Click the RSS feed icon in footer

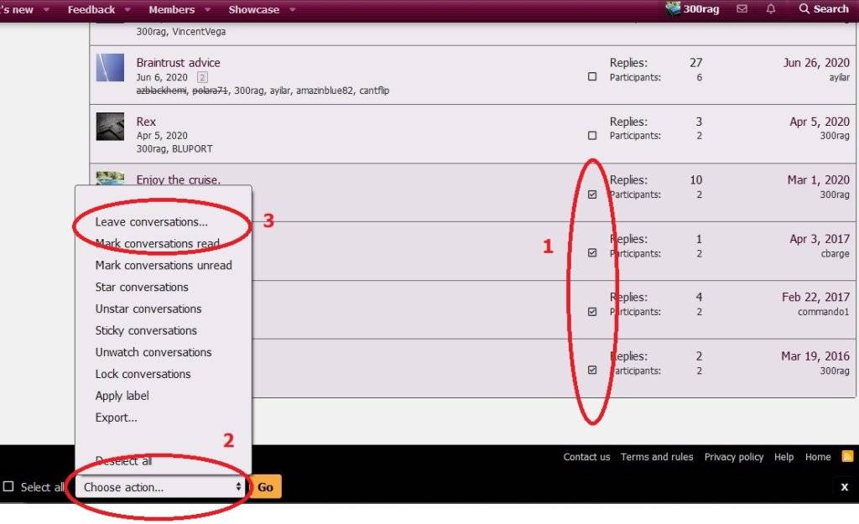(x=847, y=457)
